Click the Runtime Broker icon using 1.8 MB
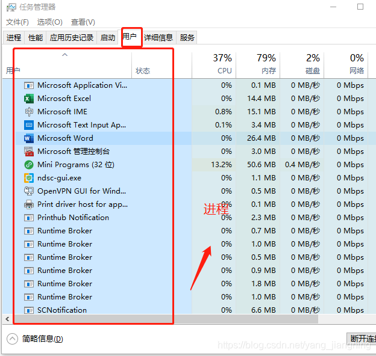Screen dimensions: 376x356 click(29, 284)
